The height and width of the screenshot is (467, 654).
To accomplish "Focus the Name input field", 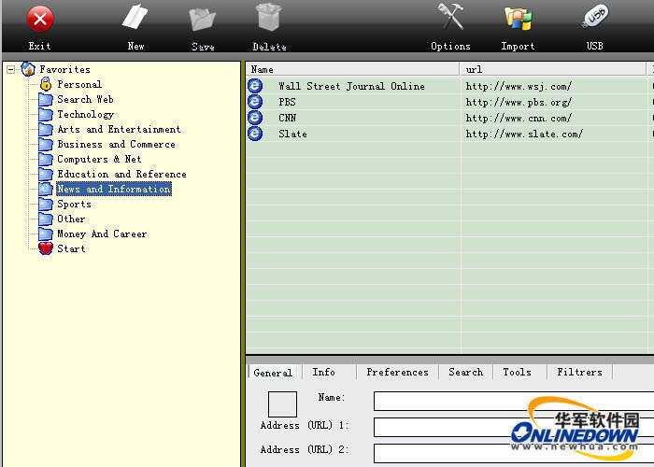I will [x=514, y=401].
